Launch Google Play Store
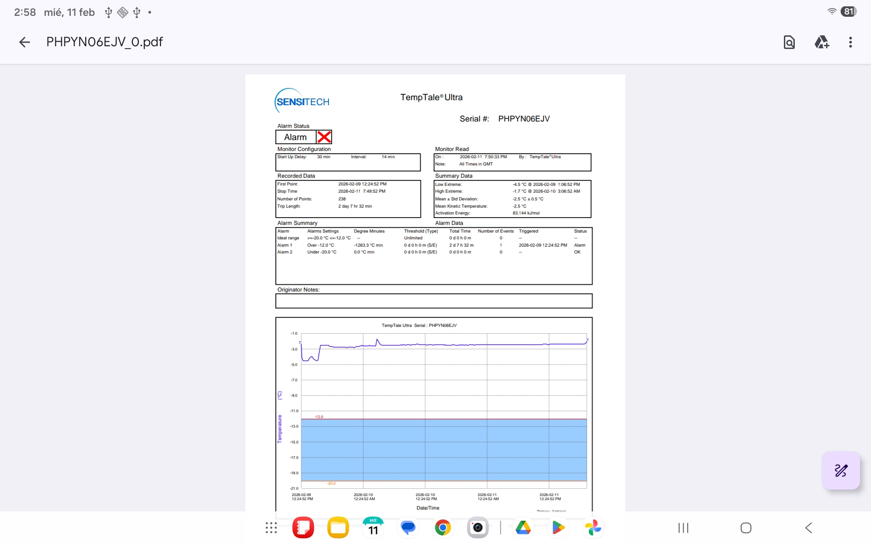 (558, 528)
